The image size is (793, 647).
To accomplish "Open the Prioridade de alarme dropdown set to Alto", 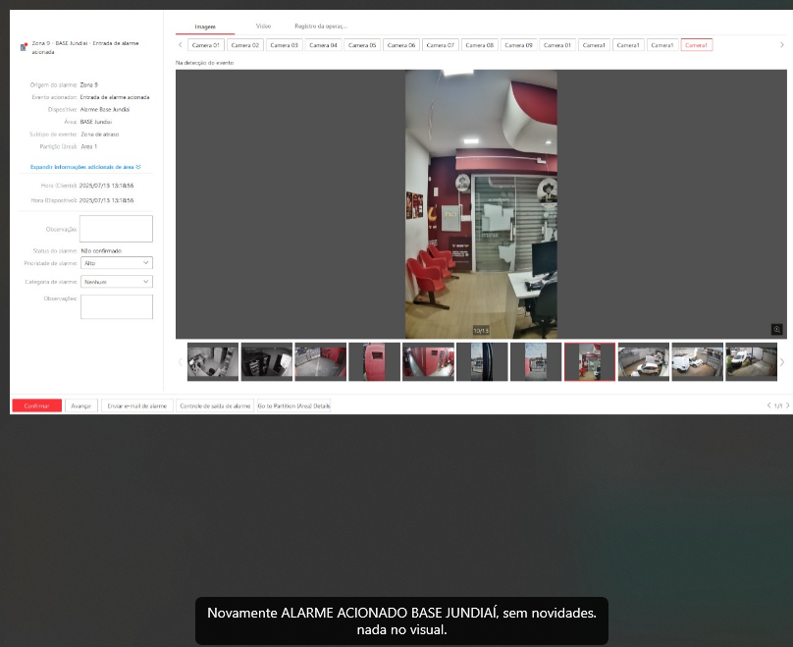I will tap(116, 262).
